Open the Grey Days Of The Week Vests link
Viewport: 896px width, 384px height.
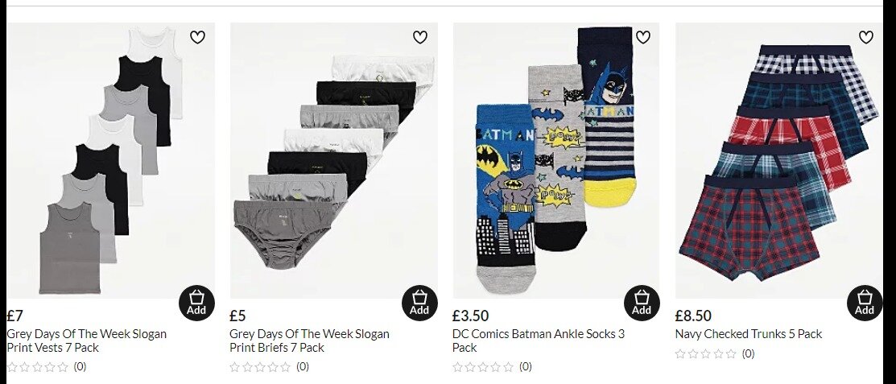pos(87,341)
